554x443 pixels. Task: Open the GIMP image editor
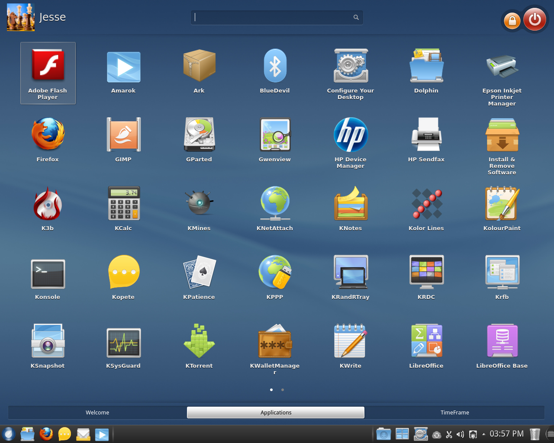point(123,140)
